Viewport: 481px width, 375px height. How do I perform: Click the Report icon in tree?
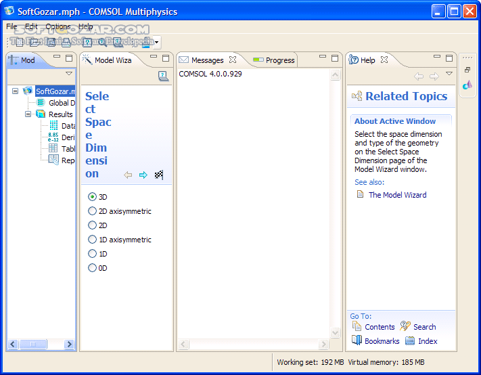point(53,160)
